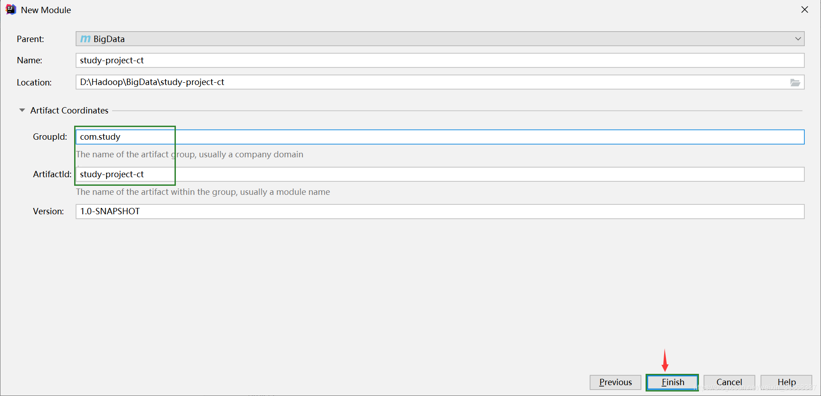Focus the GroupId field containing com.study
This screenshot has width=821, height=396.
[440, 137]
